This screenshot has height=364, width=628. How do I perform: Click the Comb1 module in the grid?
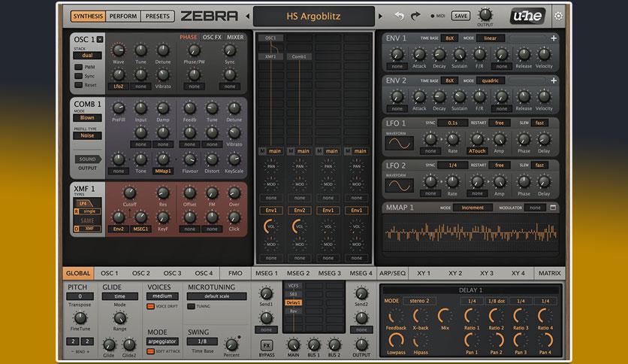coord(299,56)
